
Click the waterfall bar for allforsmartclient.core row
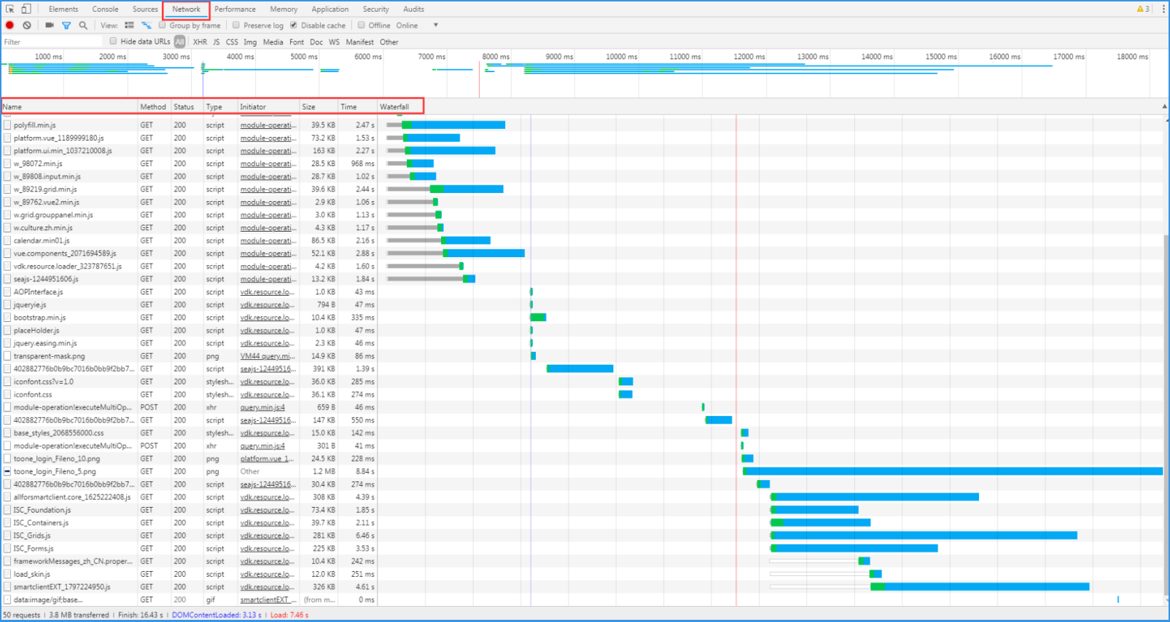click(x=874, y=497)
